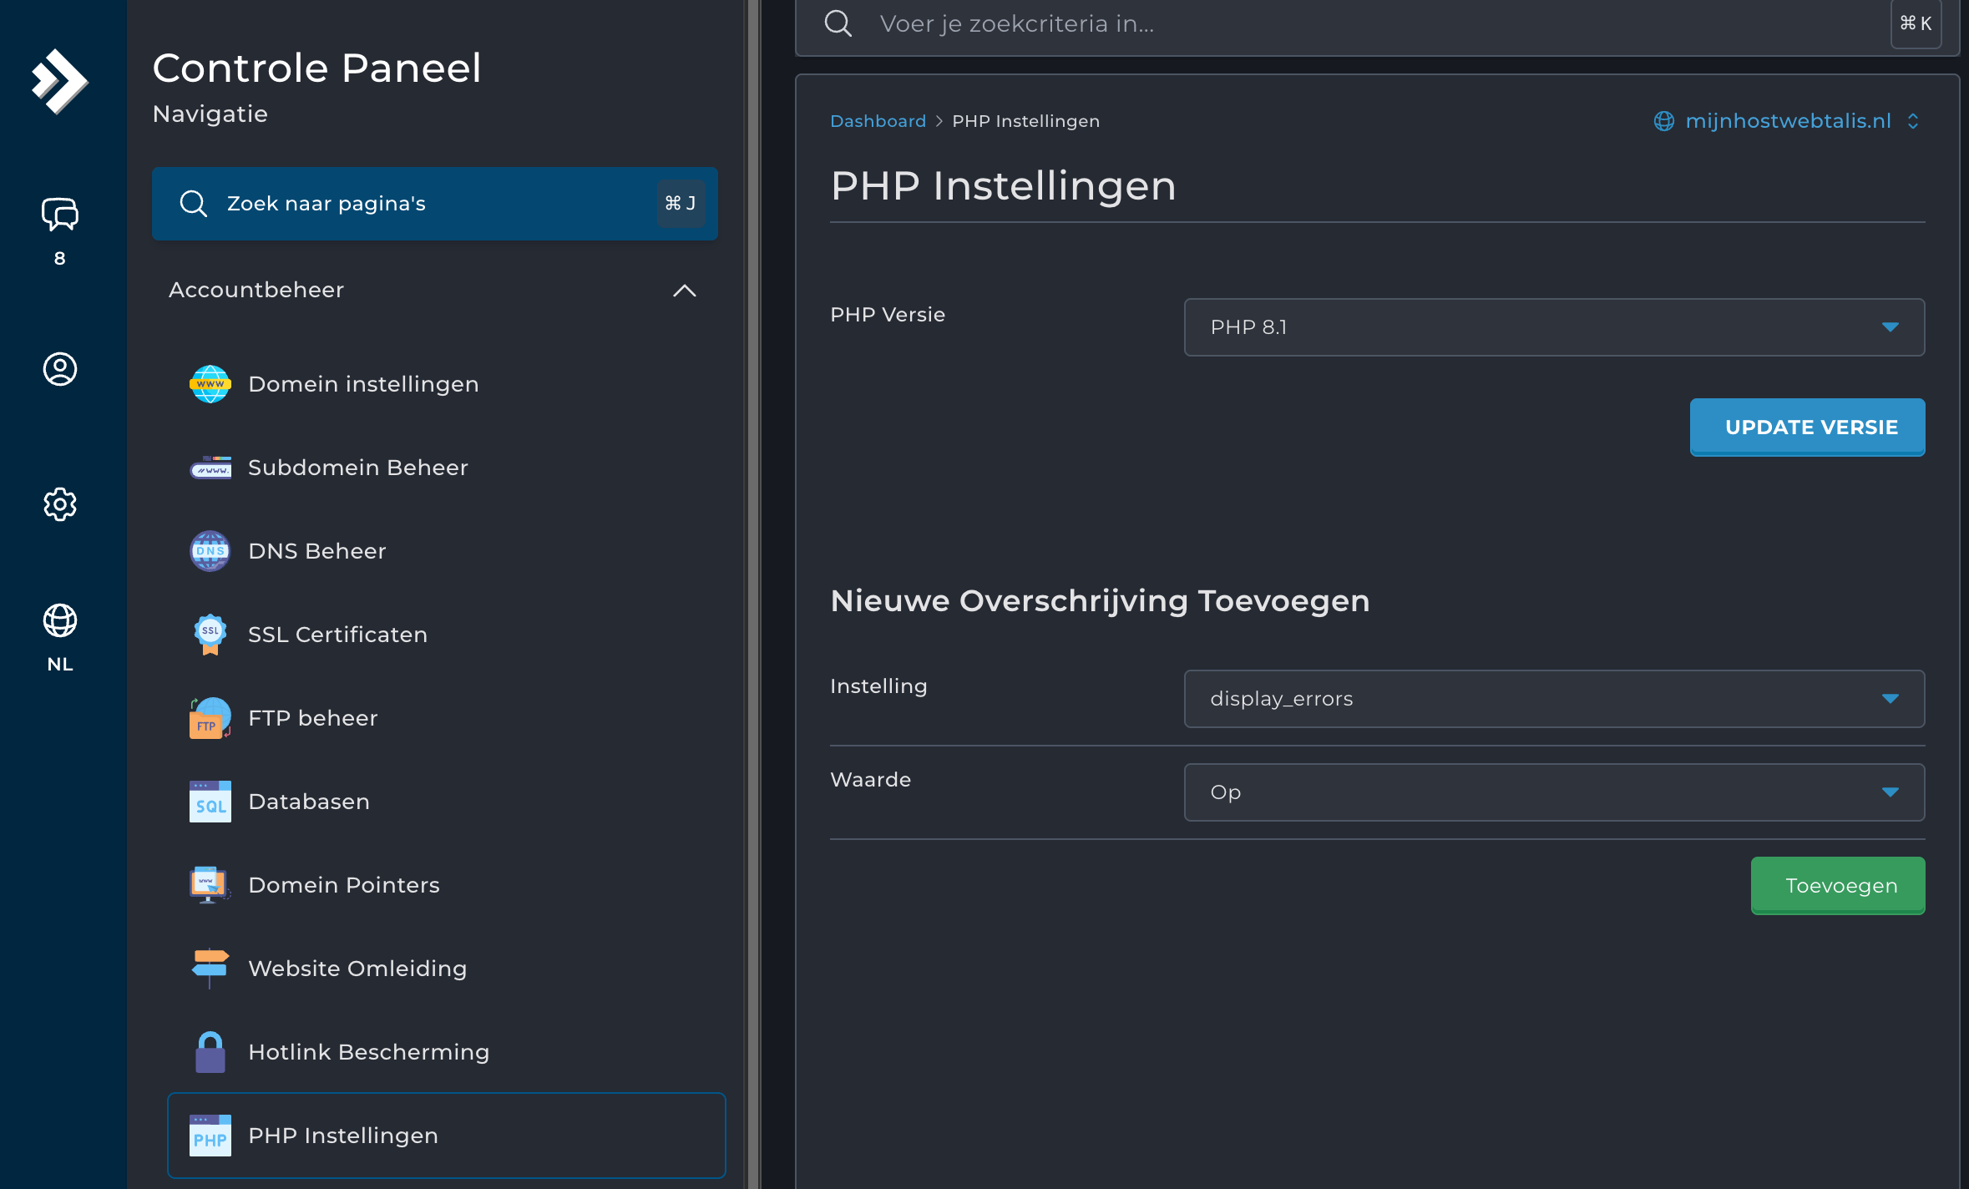Click the Controle Paneel title
Screen dimensions: 1969x1189
click(x=316, y=68)
